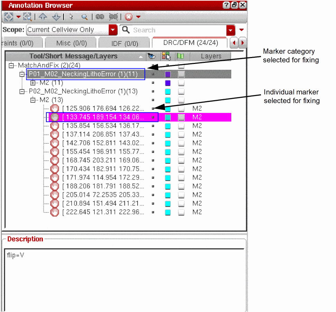Click the stop-hand icon of the 155.454 marker
This screenshot has height=312, width=336.
click(x=55, y=152)
